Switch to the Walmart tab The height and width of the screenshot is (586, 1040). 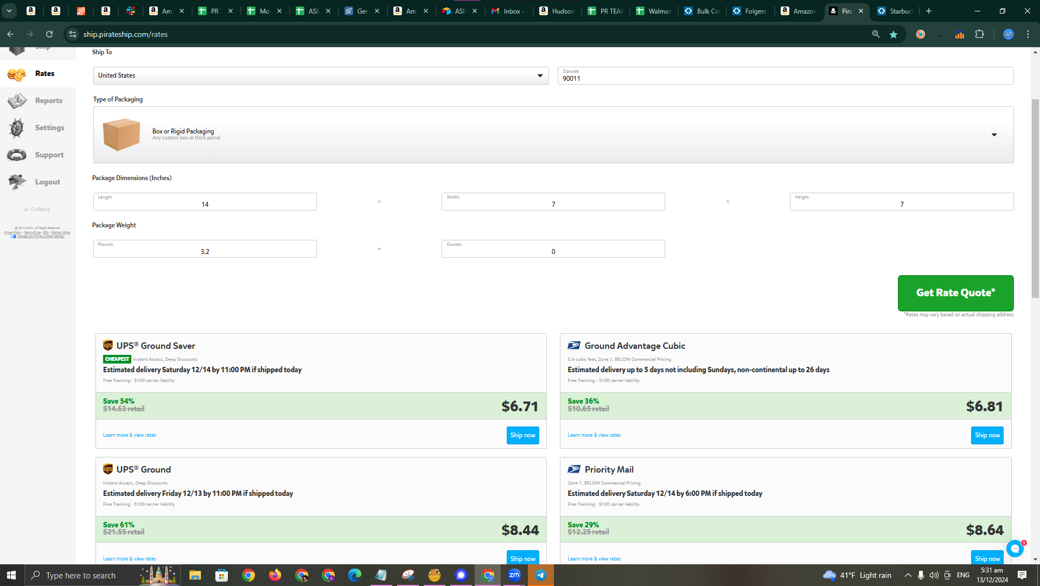pos(654,11)
